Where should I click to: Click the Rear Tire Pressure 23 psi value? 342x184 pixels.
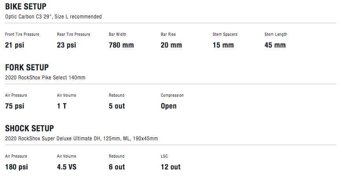(x=66, y=45)
